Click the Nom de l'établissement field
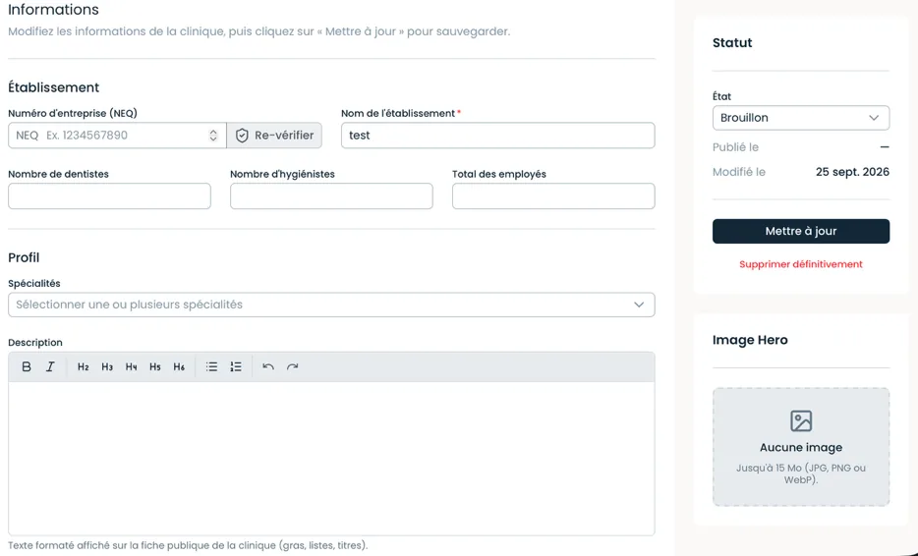Viewport: 918px width, 556px height. pos(498,136)
